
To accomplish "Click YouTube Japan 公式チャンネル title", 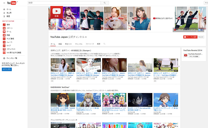I will (67, 37).
